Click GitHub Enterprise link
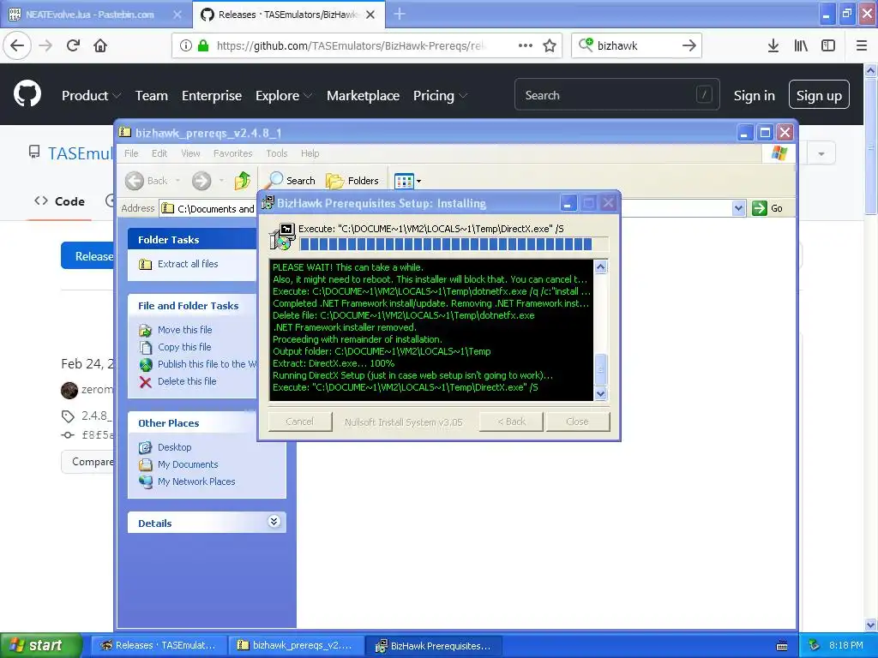The height and width of the screenshot is (658, 878). pos(212,96)
